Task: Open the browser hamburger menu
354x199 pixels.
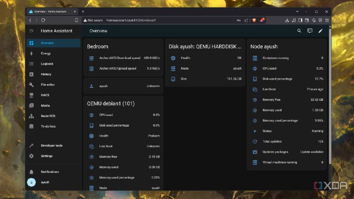Action: tap(327, 20)
